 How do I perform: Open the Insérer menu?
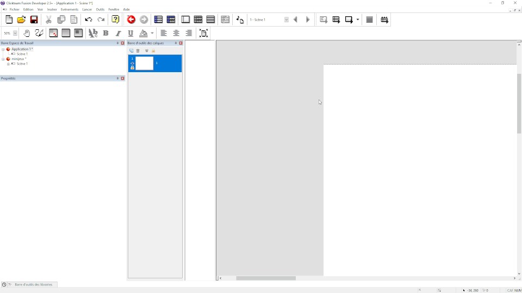click(52, 9)
